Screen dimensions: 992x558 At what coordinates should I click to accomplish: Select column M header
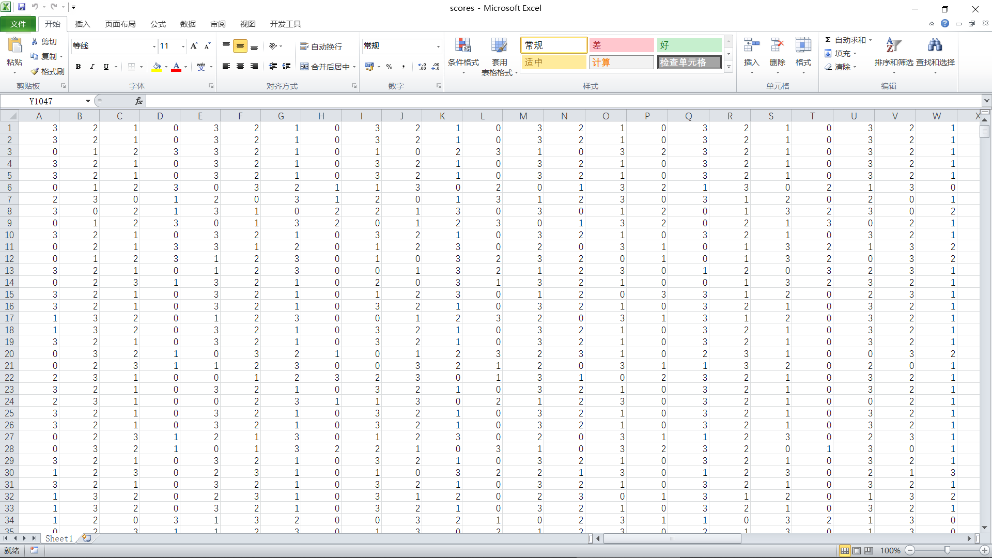pyautogui.click(x=523, y=116)
